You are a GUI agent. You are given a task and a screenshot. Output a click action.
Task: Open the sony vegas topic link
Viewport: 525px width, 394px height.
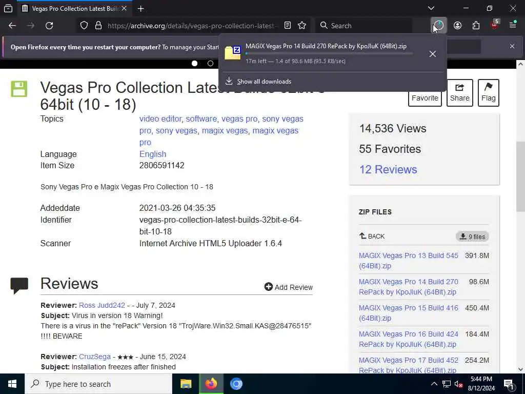point(176,131)
